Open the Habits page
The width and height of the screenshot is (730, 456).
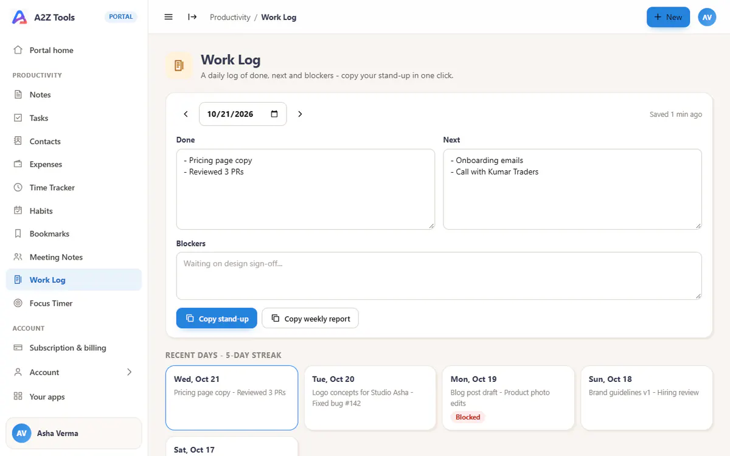click(74, 210)
